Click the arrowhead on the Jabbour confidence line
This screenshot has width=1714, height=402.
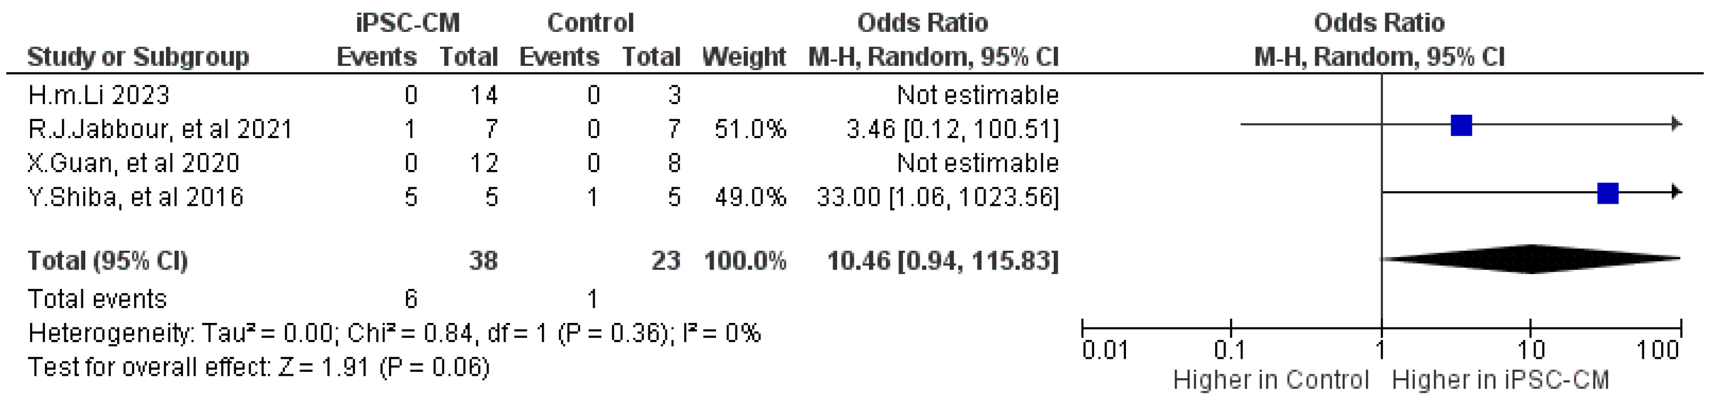[x=1676, y=125]
